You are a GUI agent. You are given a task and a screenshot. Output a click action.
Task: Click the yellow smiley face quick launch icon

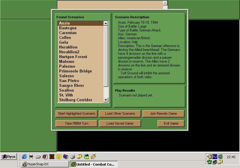59,157
